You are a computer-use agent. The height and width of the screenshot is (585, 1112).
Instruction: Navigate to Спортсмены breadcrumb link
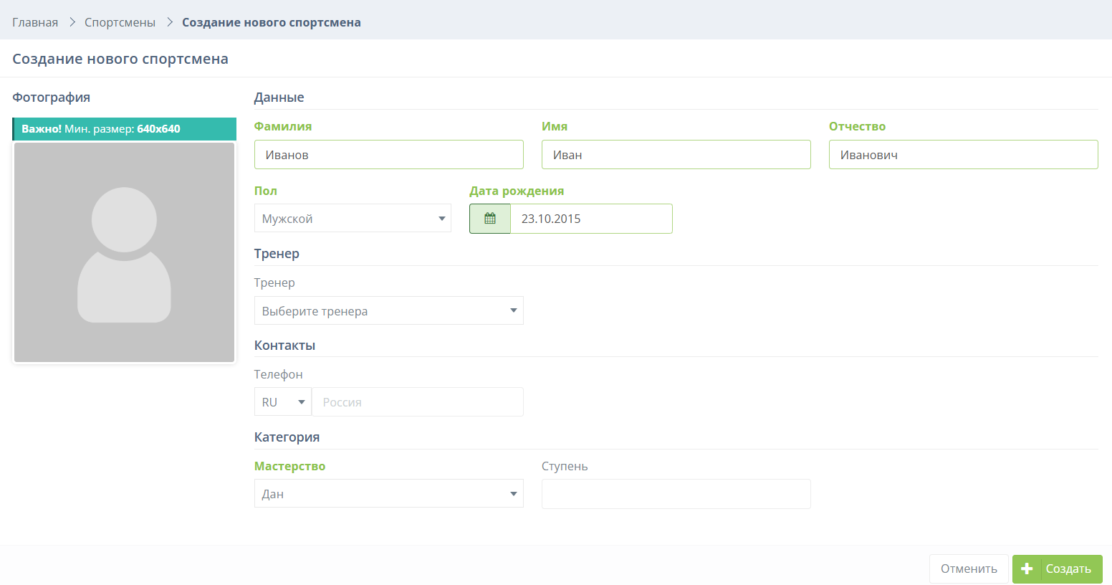point(120,22)
